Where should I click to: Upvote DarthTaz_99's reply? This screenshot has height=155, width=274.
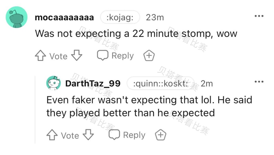tap(52, 135)
